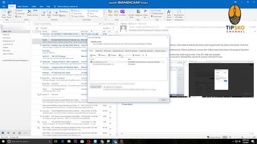Open the Address Book
The image size is (257, 144).
click(x=157, y=14)
